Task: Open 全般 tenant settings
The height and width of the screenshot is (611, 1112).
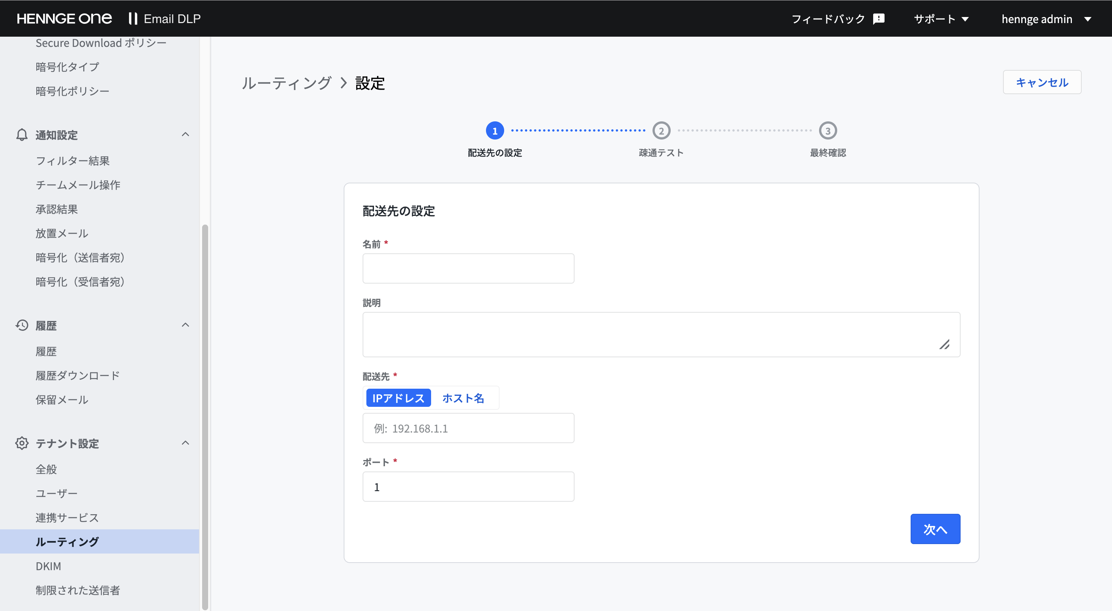Action: (x=46, y=469)
